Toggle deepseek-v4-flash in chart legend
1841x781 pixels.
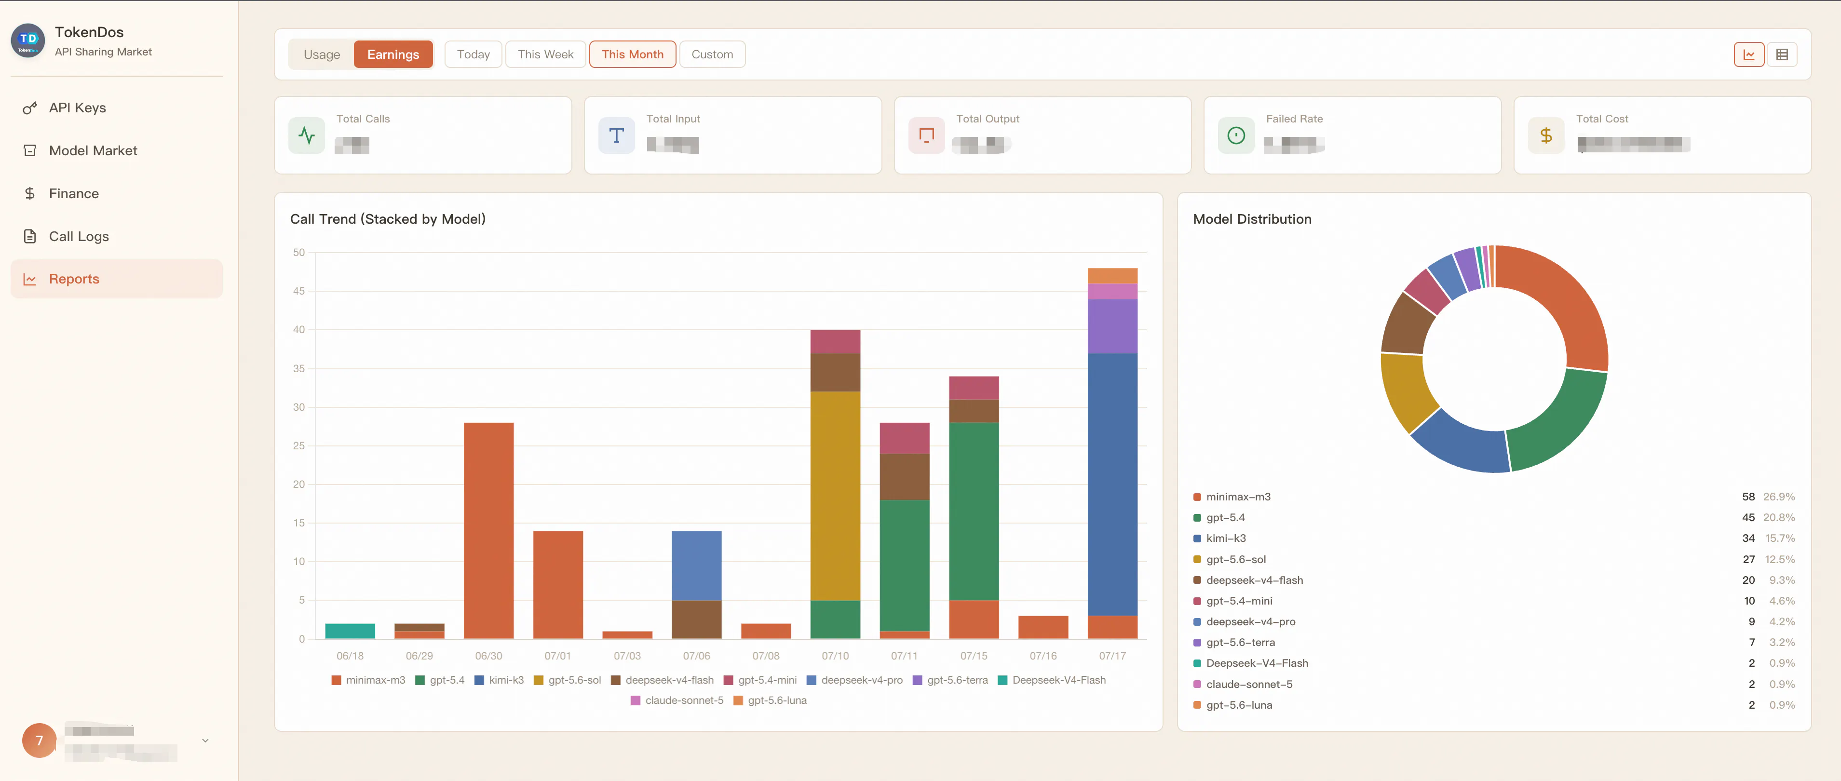662,680
